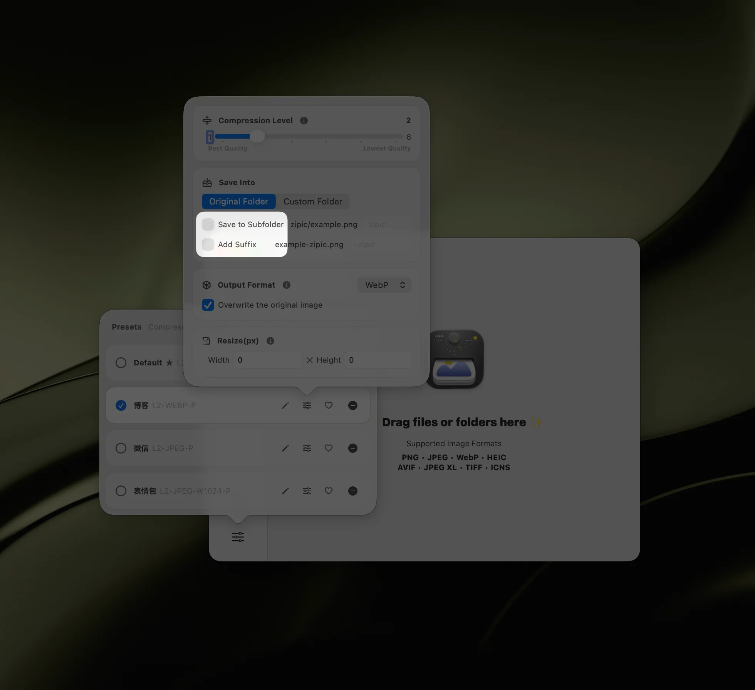The image size is (755, 690).
Task: Select the Default preset radio button
Action: (x=121, y=363)
